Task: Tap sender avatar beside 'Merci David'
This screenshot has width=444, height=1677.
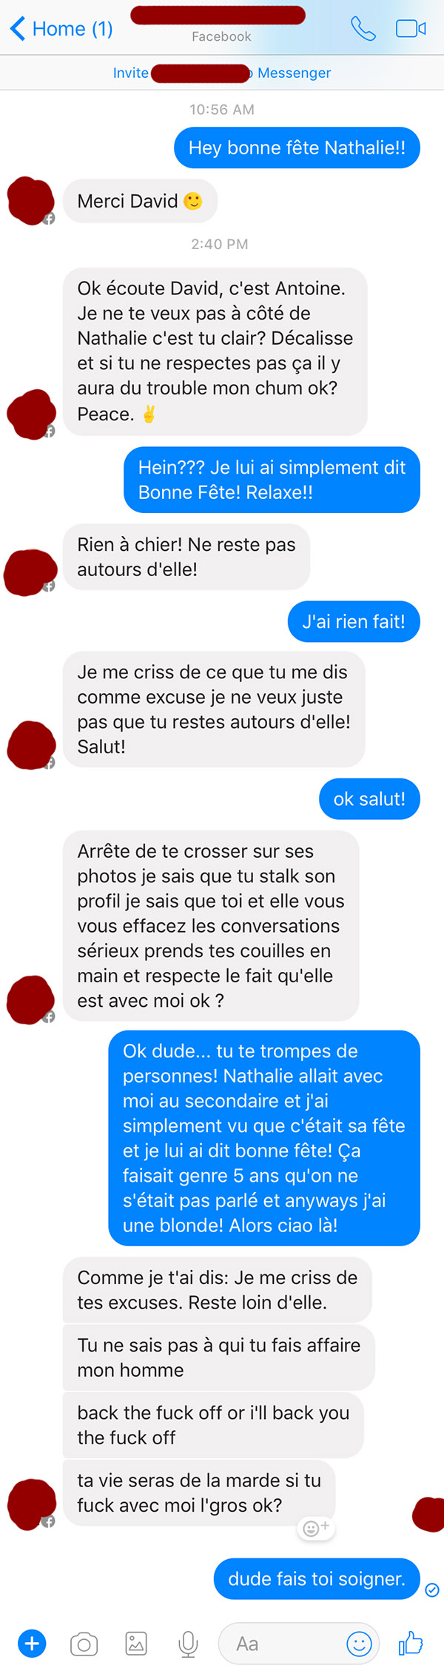Action: 30,201
